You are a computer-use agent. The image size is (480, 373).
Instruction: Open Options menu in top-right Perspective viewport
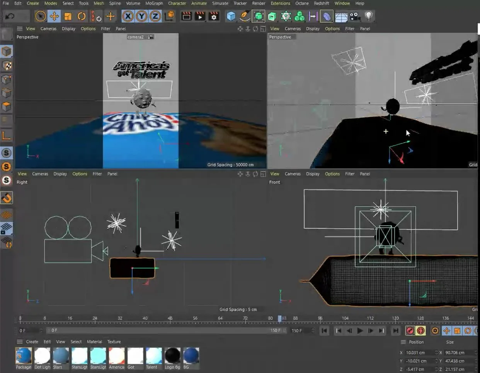tap(332, 29)
